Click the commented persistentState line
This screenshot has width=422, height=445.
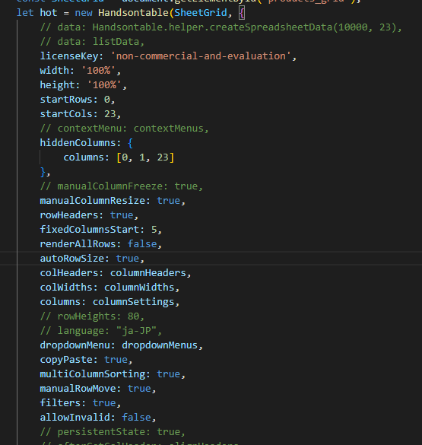click(x=113, y=431)
